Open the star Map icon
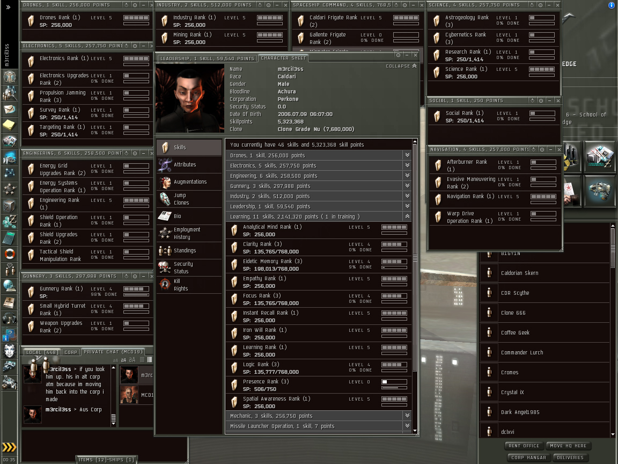This screenshot has height=464, width=618. click(x=10, y=173)
